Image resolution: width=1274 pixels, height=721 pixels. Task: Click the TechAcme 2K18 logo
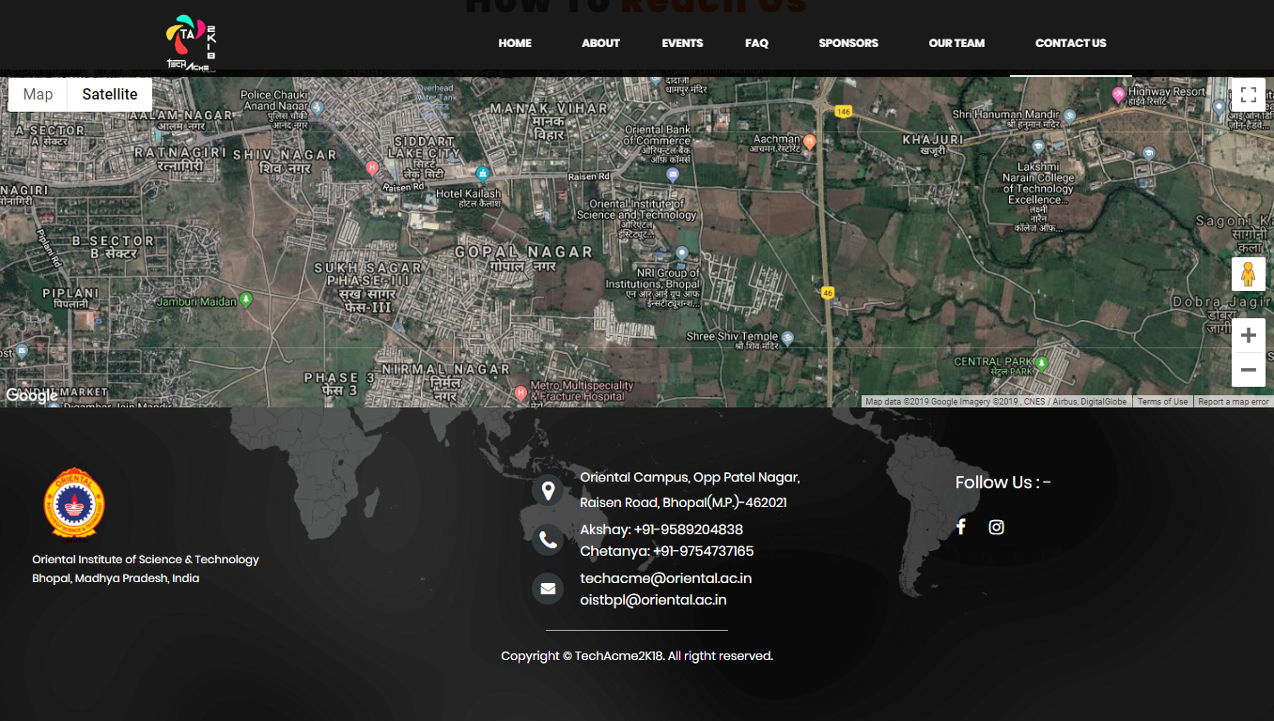pos(192,43)
